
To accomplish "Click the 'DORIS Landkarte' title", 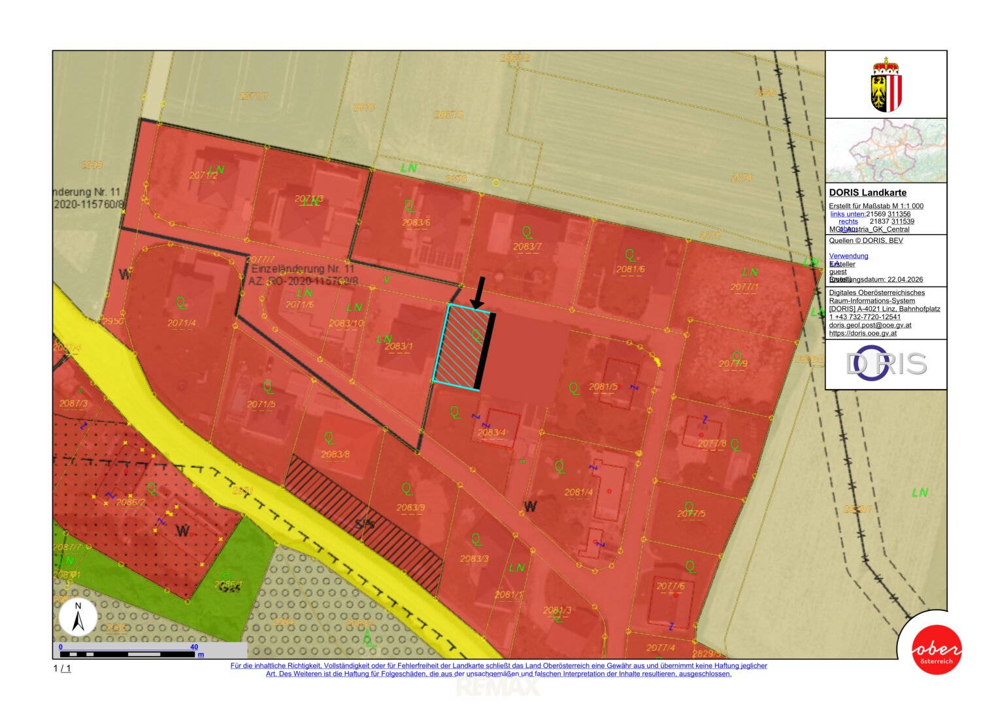I will 867,193.
